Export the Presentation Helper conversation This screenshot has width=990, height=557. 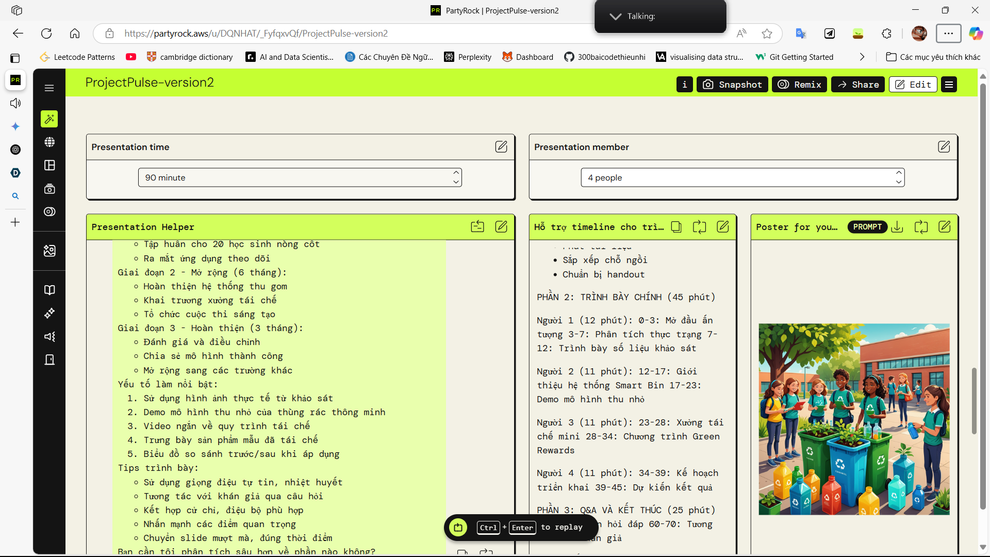[x=477, y=226]
